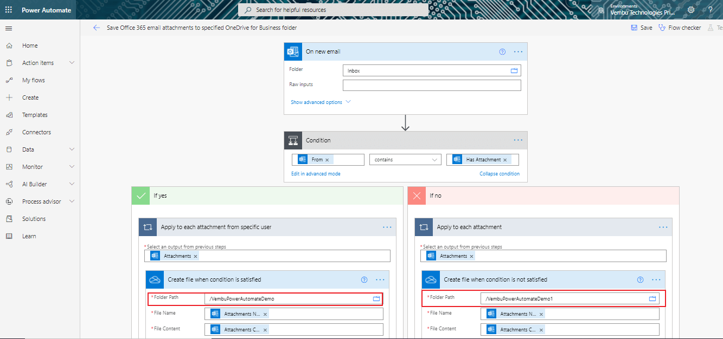Screen dimensions: 723x339
Task: Click the Solutions icon in sidebar
Action: [9, 219]
